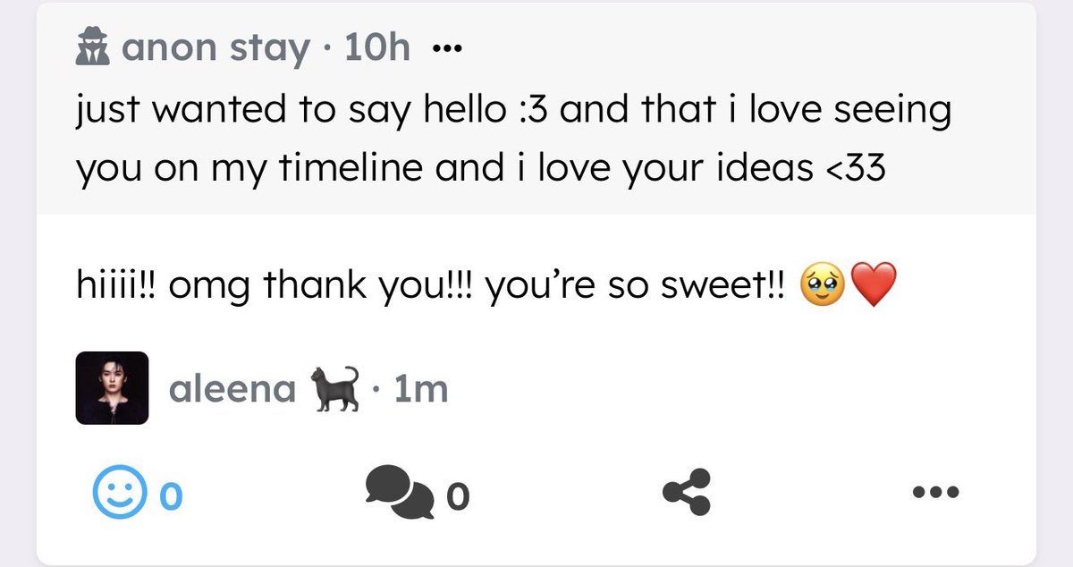Open more options at bottom right
Screen dimensions: 1073x567
click(935, 492)
